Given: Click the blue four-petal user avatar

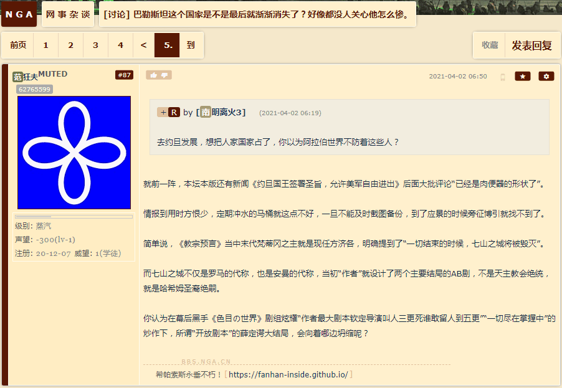Looking at the screenshot, I should (x=74, y=153).
